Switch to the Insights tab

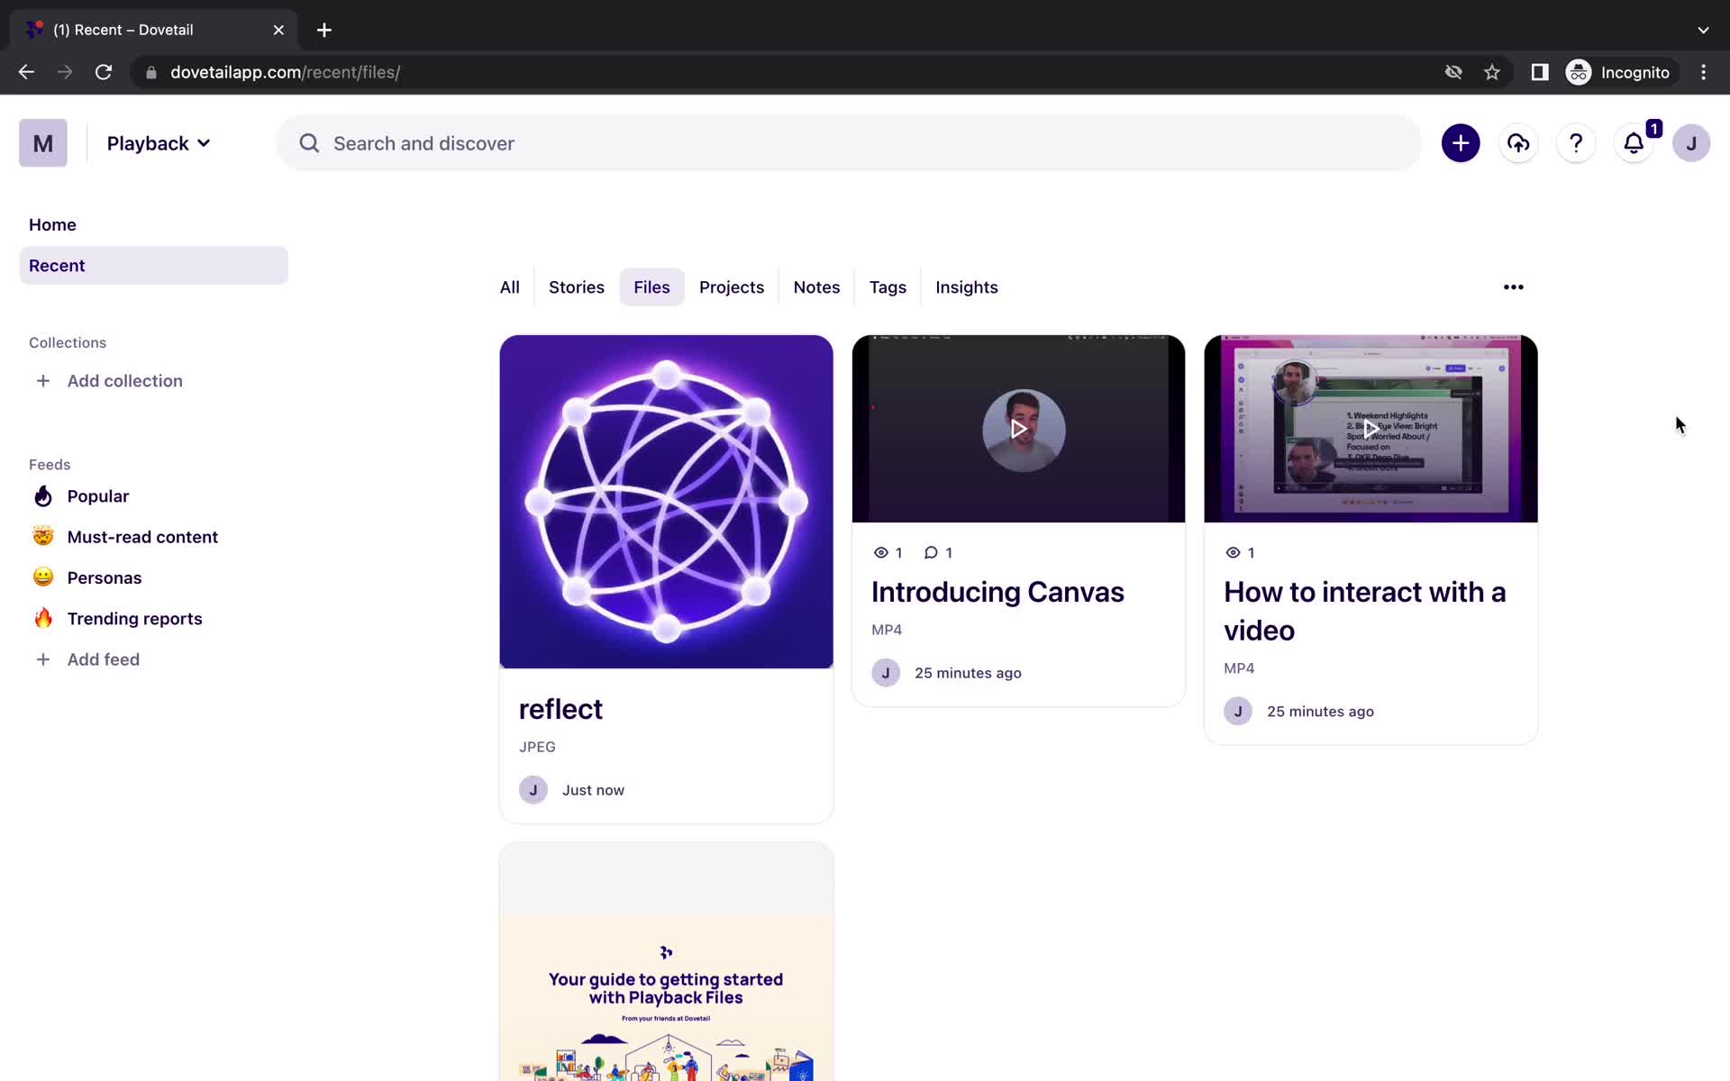point(967,286)
